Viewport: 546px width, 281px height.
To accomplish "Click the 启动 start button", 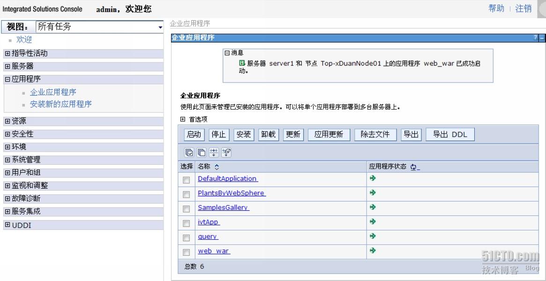I will (x=193, y=134).
